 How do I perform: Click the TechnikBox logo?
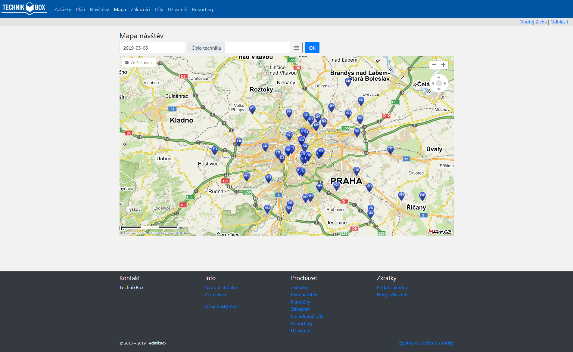pyautogui.click(x=24, y=8)
